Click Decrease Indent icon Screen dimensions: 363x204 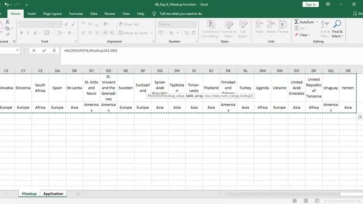(105, 33)
